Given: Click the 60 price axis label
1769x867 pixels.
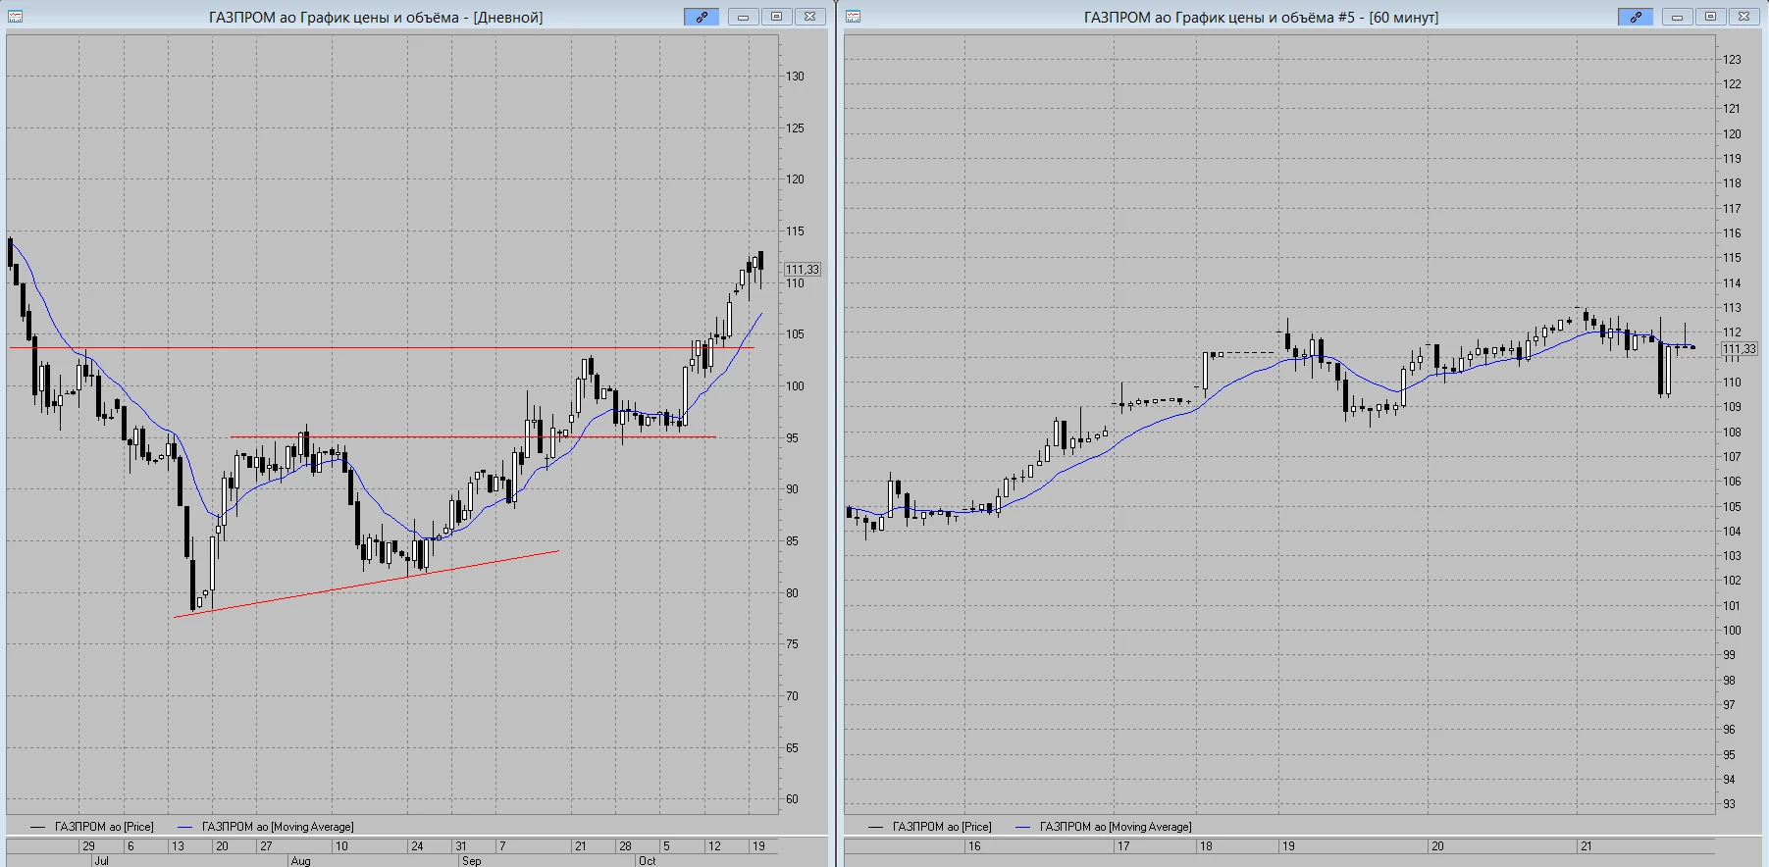Looking at the screenshot, I should pyautogui.click(x=792, y=799).
